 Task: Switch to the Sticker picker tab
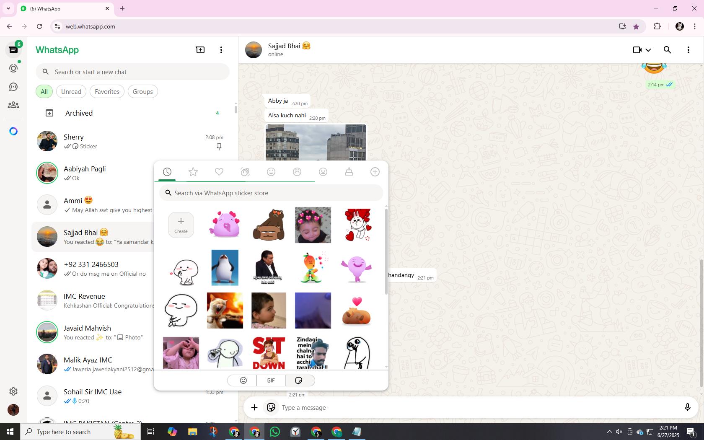(x=299, y=380)
